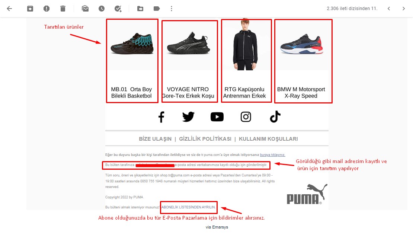Mark the email as unread
Viewport: 413px width, 249px height.
(x=85, y=9)
